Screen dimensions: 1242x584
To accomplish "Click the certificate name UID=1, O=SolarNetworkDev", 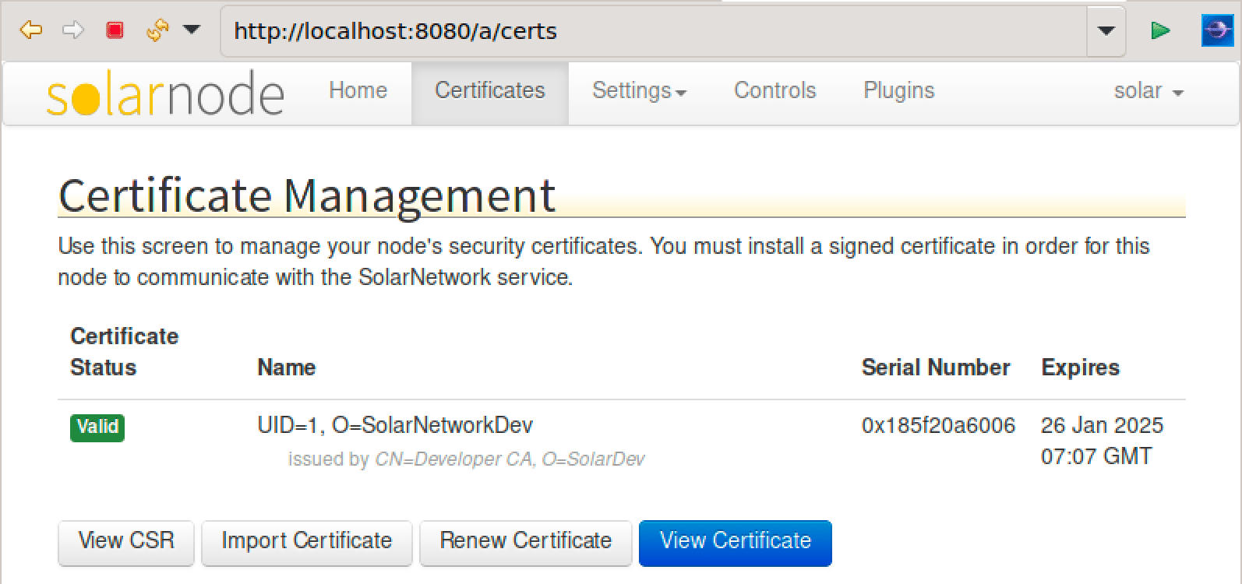I will point(395,425).
